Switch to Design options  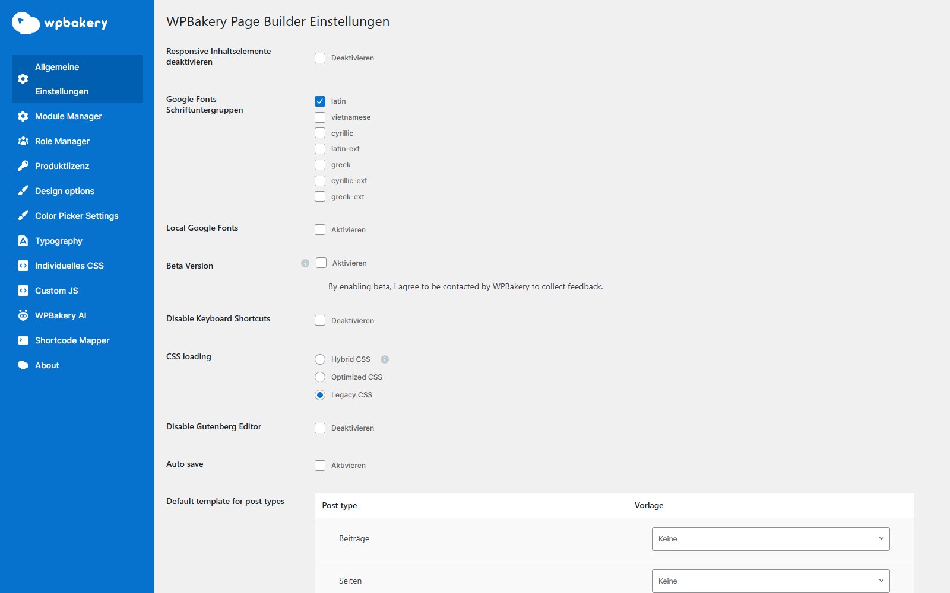point(77,191)
